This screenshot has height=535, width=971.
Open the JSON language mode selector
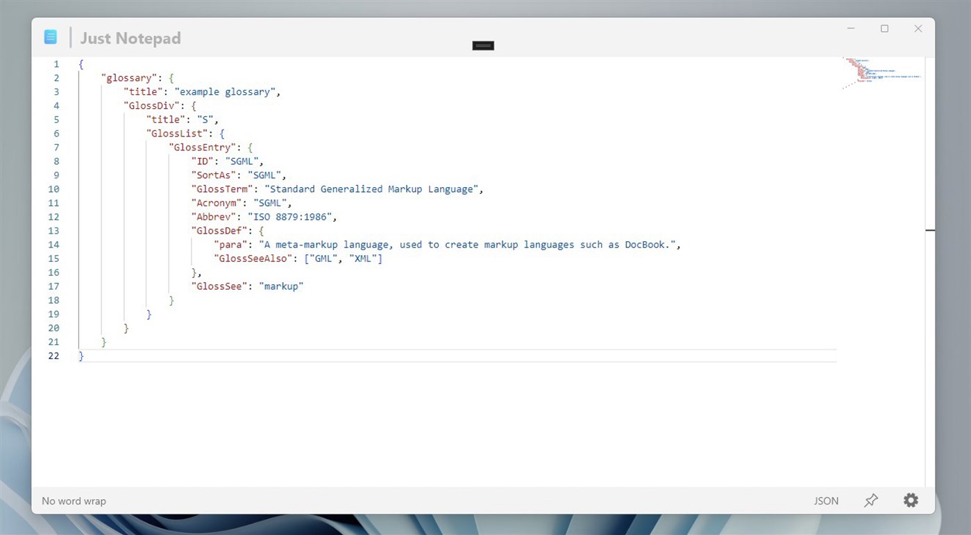click(826, 500)
